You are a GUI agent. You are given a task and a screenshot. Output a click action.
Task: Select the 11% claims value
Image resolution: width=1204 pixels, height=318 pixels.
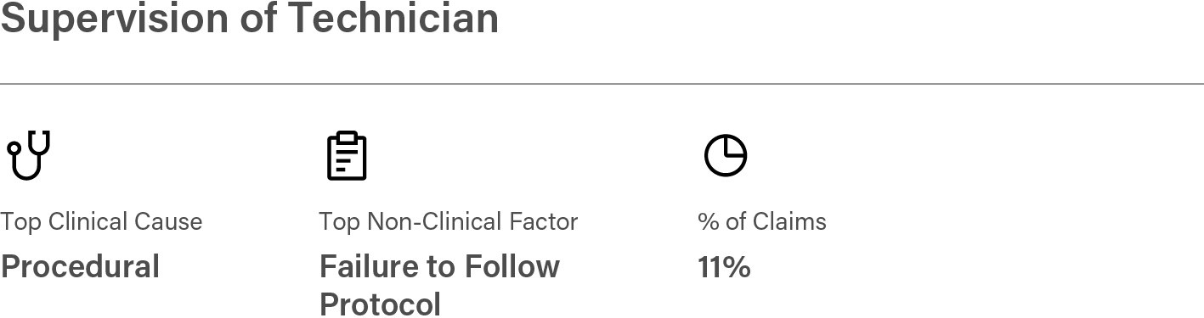(724, 266)
